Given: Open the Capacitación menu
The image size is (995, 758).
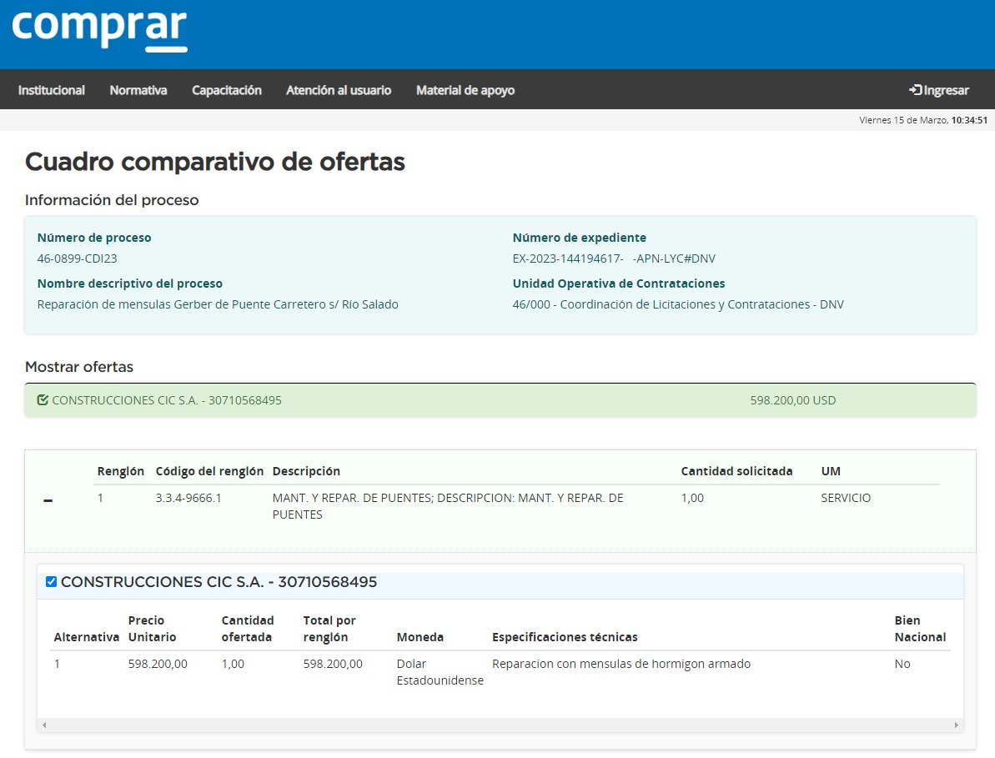Looking at the screenshot, I should (227, 90).
